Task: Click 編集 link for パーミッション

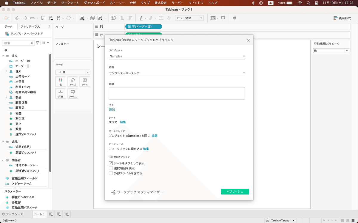Action: [x=155, y=136]
